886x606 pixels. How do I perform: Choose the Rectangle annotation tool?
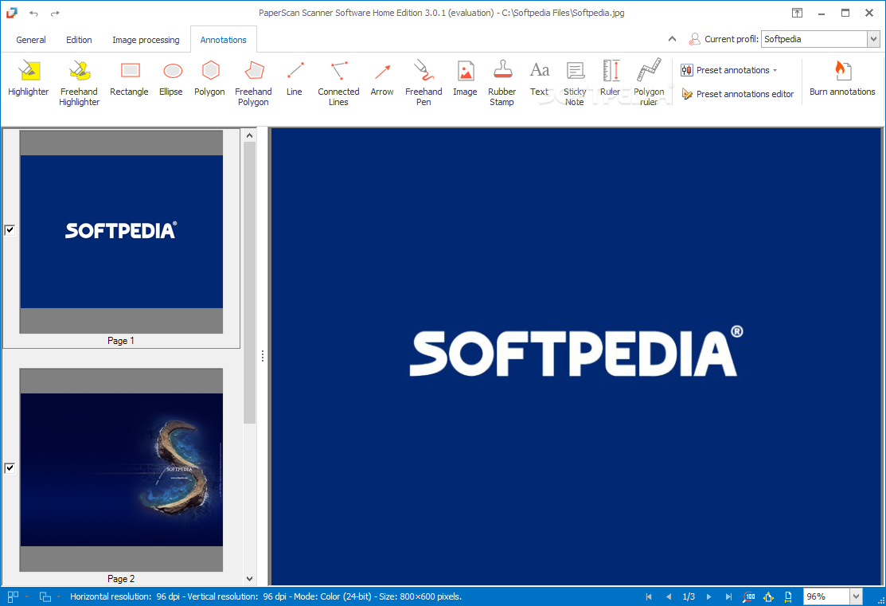(130, 79)
